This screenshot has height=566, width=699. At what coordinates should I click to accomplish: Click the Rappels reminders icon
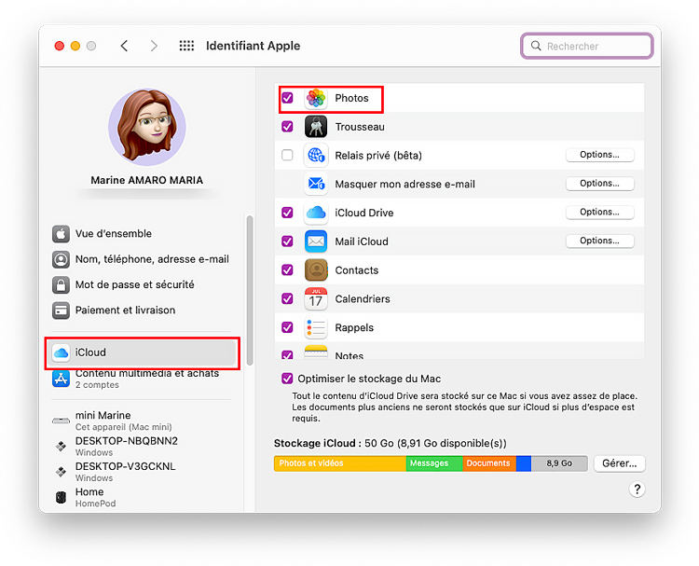pyautogui.click(x=316, y=328)
